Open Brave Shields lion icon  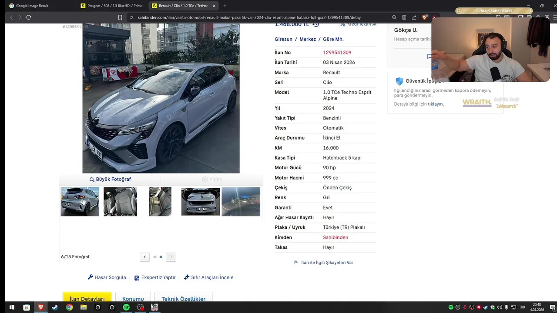pos(425,17)
